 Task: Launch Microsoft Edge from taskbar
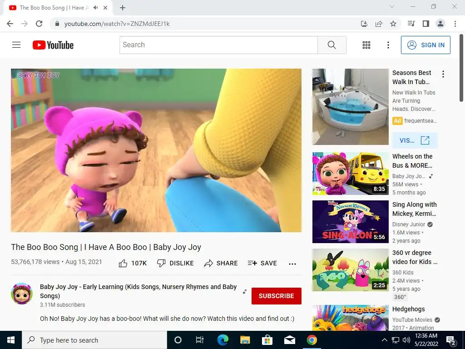click(223, 340)
